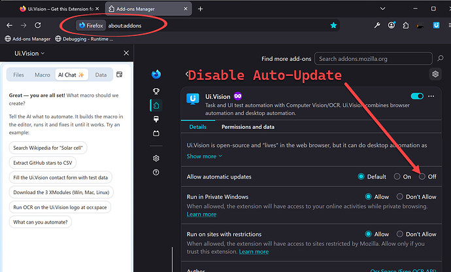Click the search magnifier icon for add-ons
Viewport: 451px width, 272px height.
coord(441,58)
